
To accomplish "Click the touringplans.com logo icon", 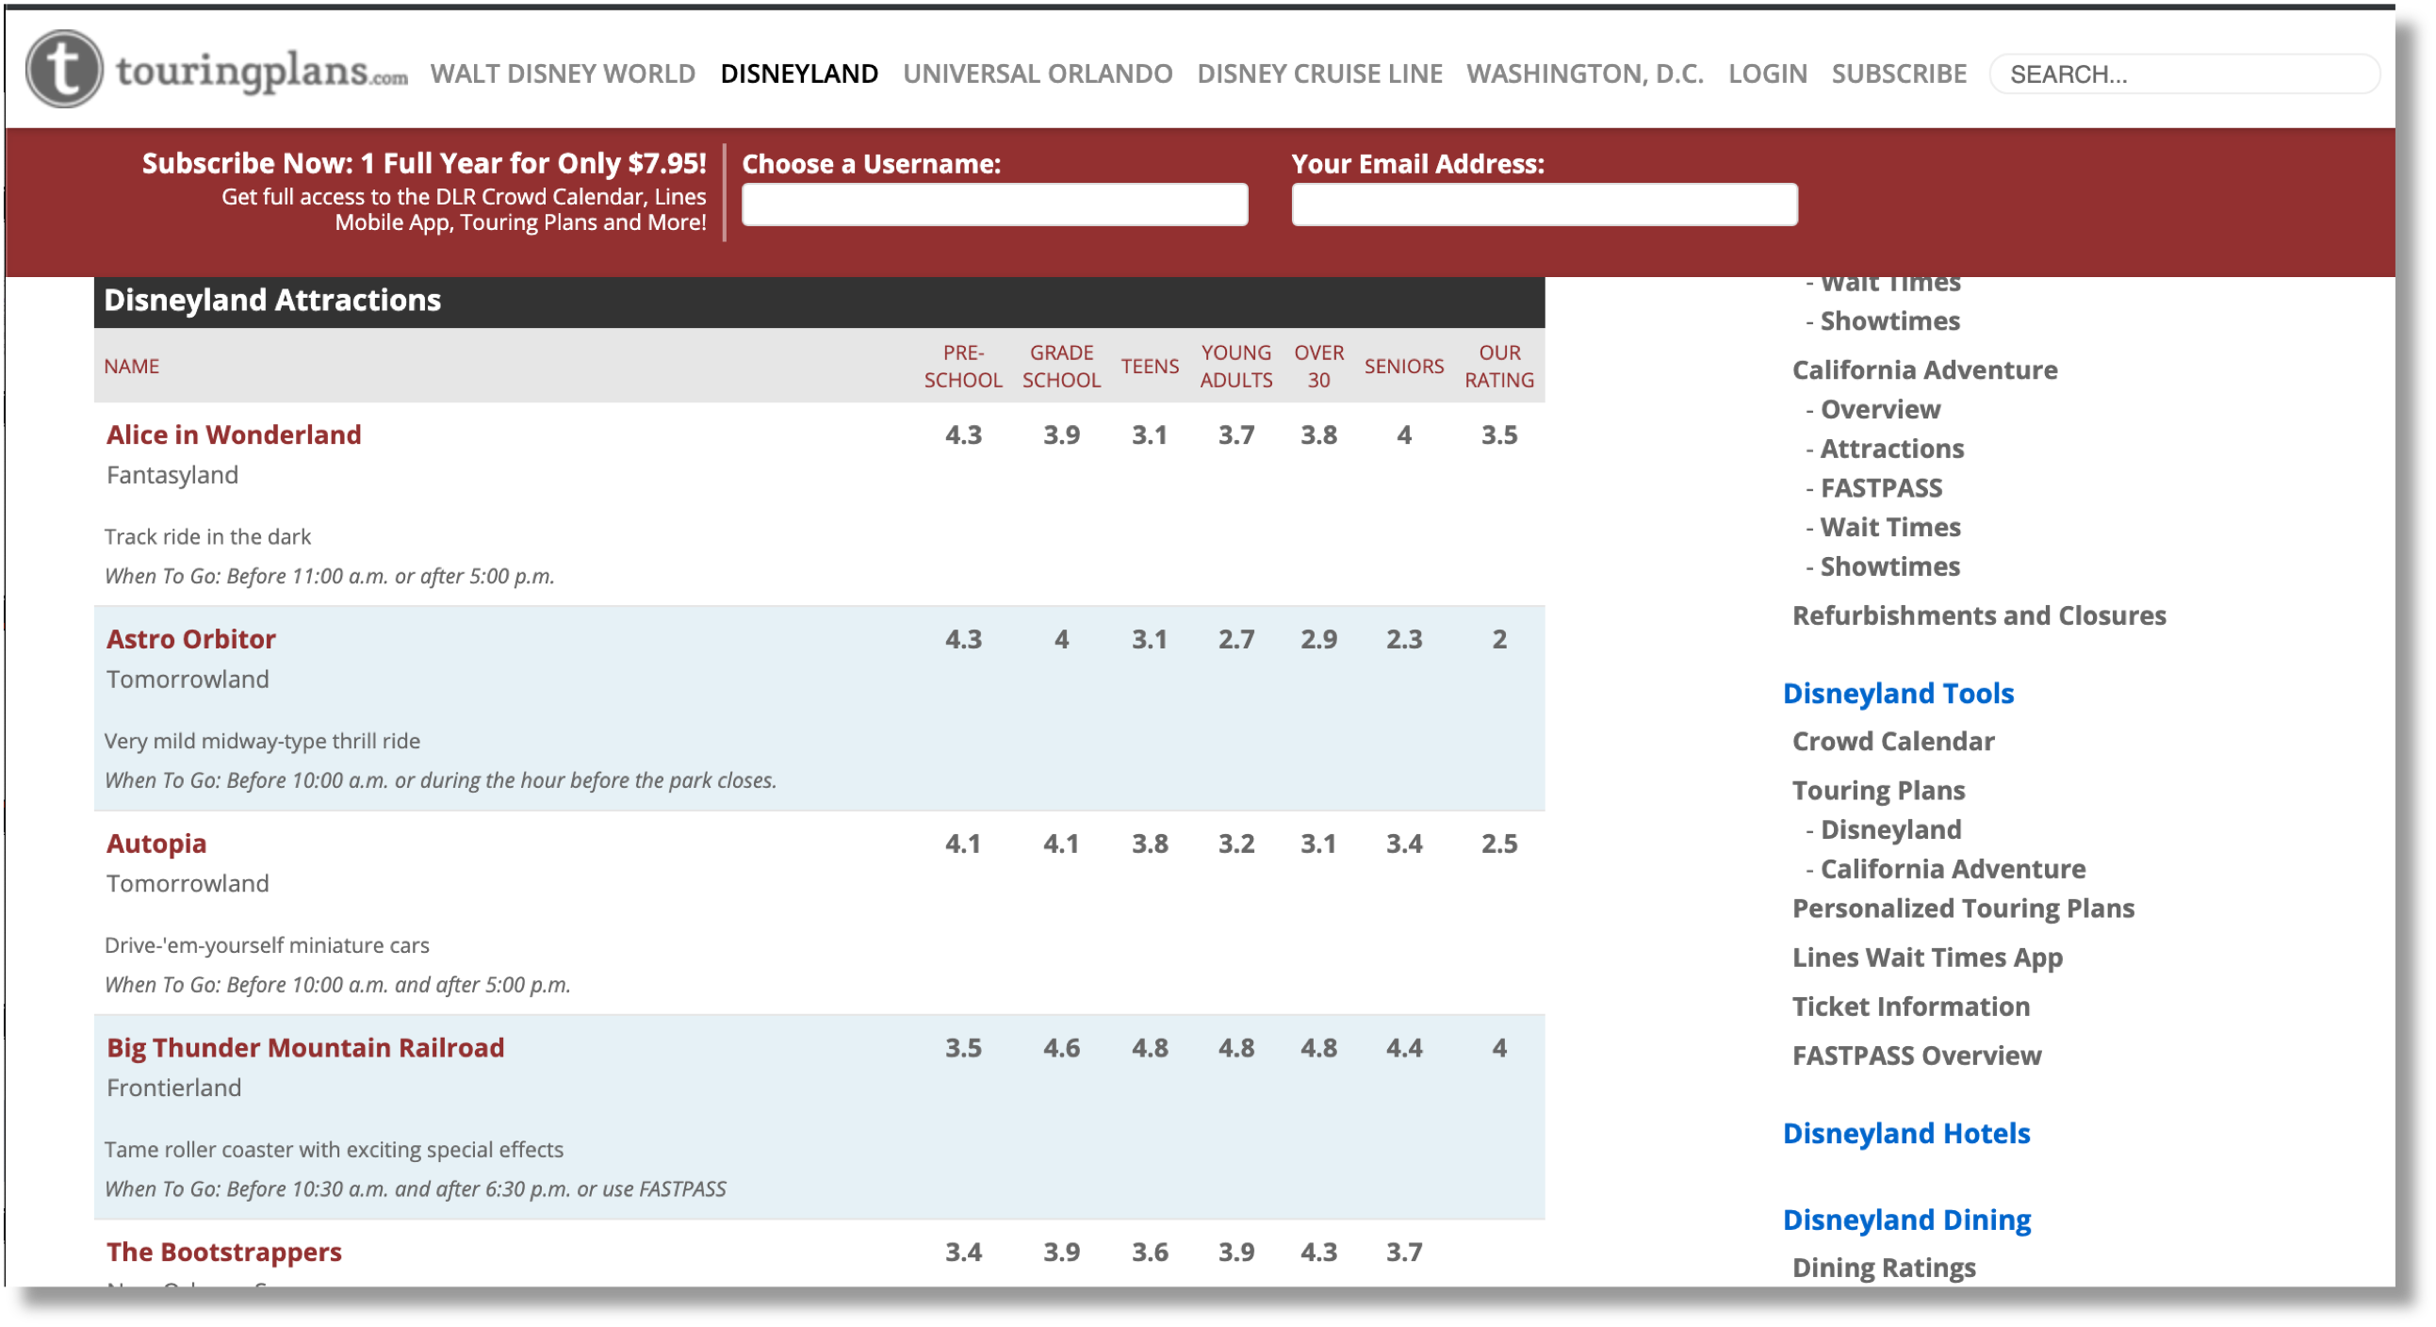I will (x=64, y=69).
